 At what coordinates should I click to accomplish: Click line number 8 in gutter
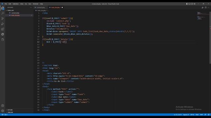(39, 31)
